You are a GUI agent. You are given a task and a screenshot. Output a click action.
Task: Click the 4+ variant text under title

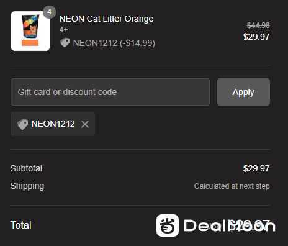click(63, 30)
